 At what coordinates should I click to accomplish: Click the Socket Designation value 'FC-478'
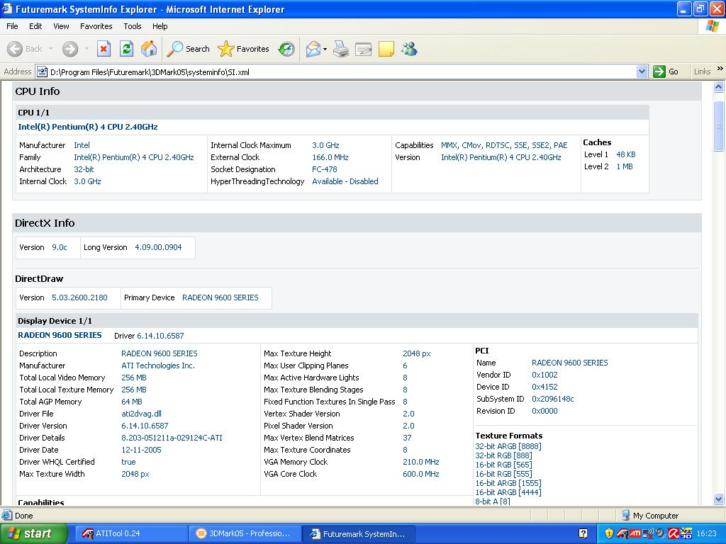325,169
